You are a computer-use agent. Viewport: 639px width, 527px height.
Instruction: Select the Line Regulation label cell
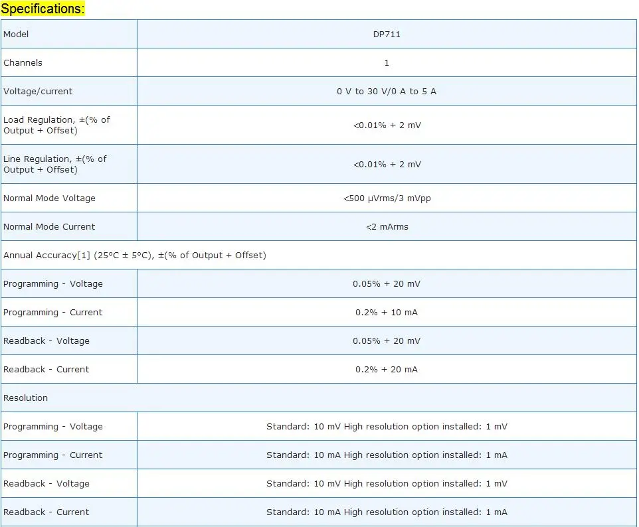pos(69,164)
